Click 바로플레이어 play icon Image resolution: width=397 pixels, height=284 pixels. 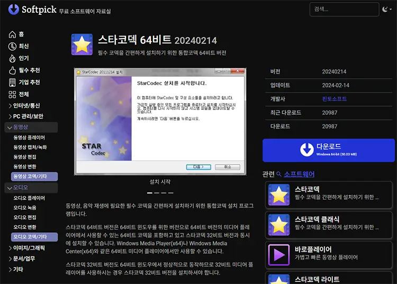(x=279, y=255)
